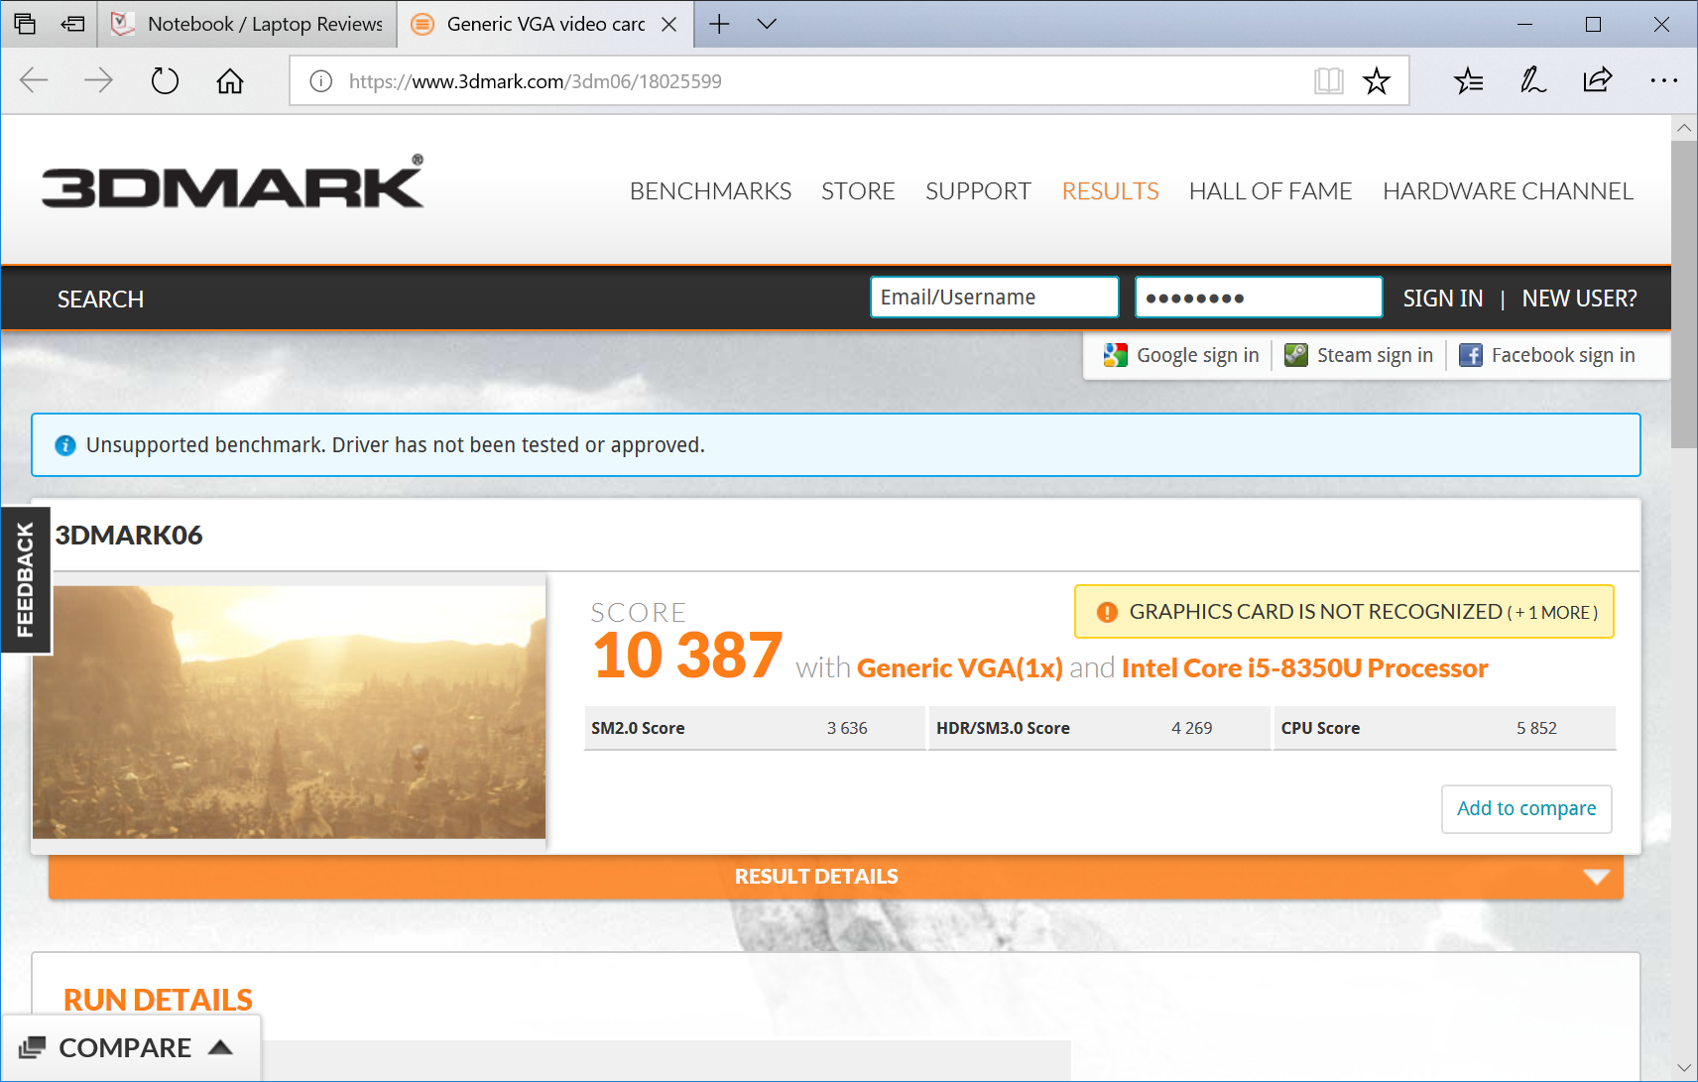Open the Store menu item
Screen dimensions: 1698x1082
858,191
